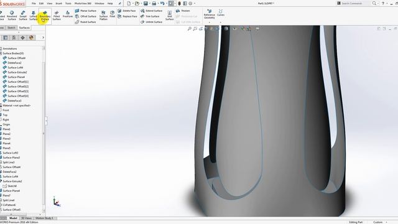The width and height of the screenshot is (398, 224).
Task: Click the Rebuild traffic light icon
Action: pos(179,3)
